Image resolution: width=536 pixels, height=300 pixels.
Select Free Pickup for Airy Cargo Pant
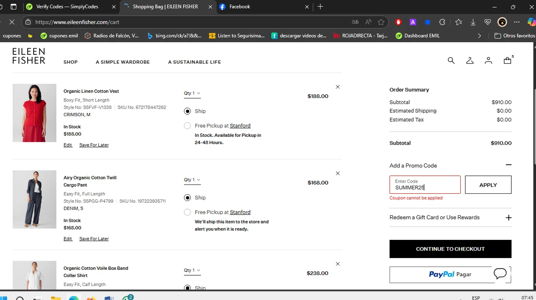click(187, 212)
